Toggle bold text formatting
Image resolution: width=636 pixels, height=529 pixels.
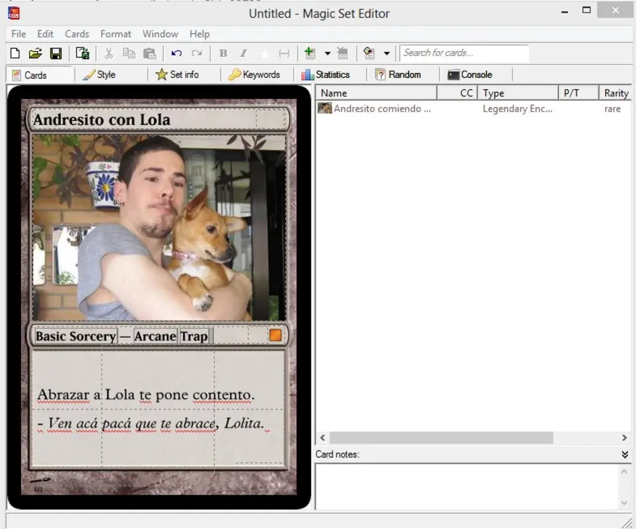(223, 54)
